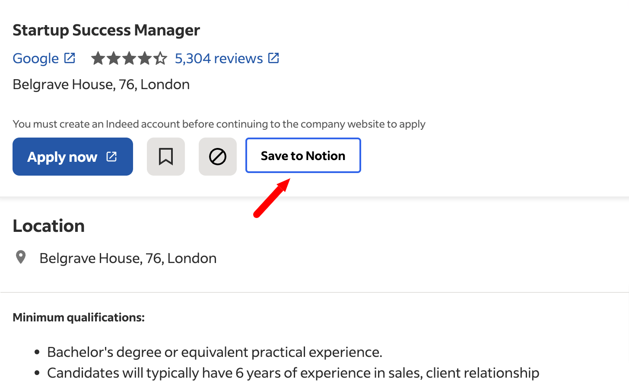Click the Bachelor's degree bullet point
The width and height of the screenshot is (629, 385).
coord(214,352)
